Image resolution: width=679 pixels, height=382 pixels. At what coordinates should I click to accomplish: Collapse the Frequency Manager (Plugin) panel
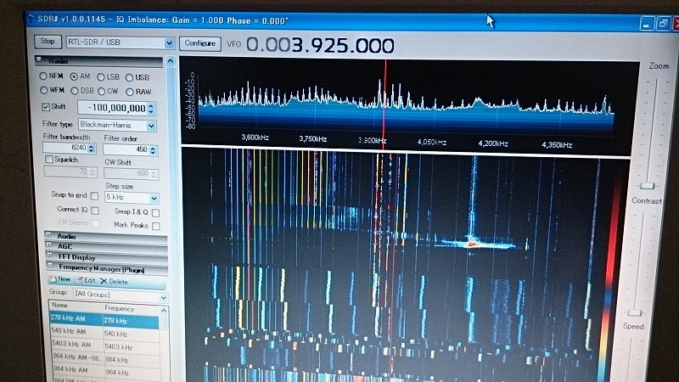(x=106, y=269)
